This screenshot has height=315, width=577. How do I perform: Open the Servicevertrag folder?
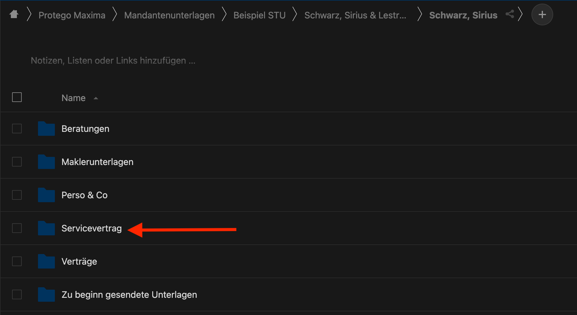coord(92,228)
